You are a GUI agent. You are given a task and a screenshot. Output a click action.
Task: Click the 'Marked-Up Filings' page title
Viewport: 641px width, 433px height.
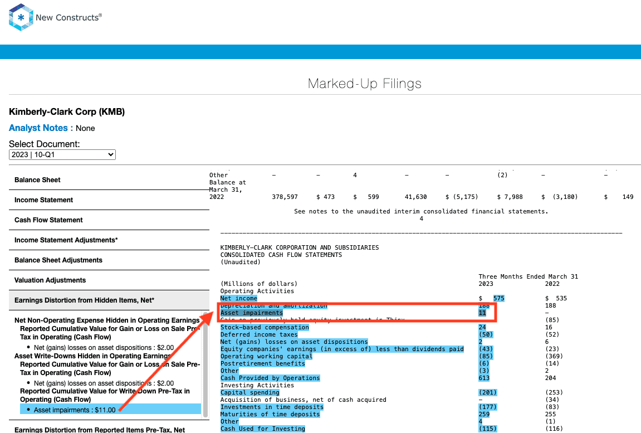[365, 84]
